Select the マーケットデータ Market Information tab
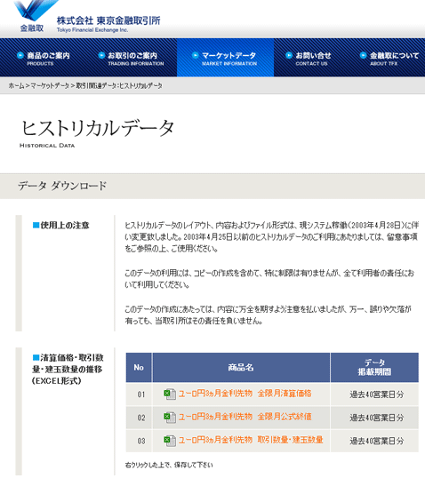This screenshot has height=478, width=425. (225, 59)
